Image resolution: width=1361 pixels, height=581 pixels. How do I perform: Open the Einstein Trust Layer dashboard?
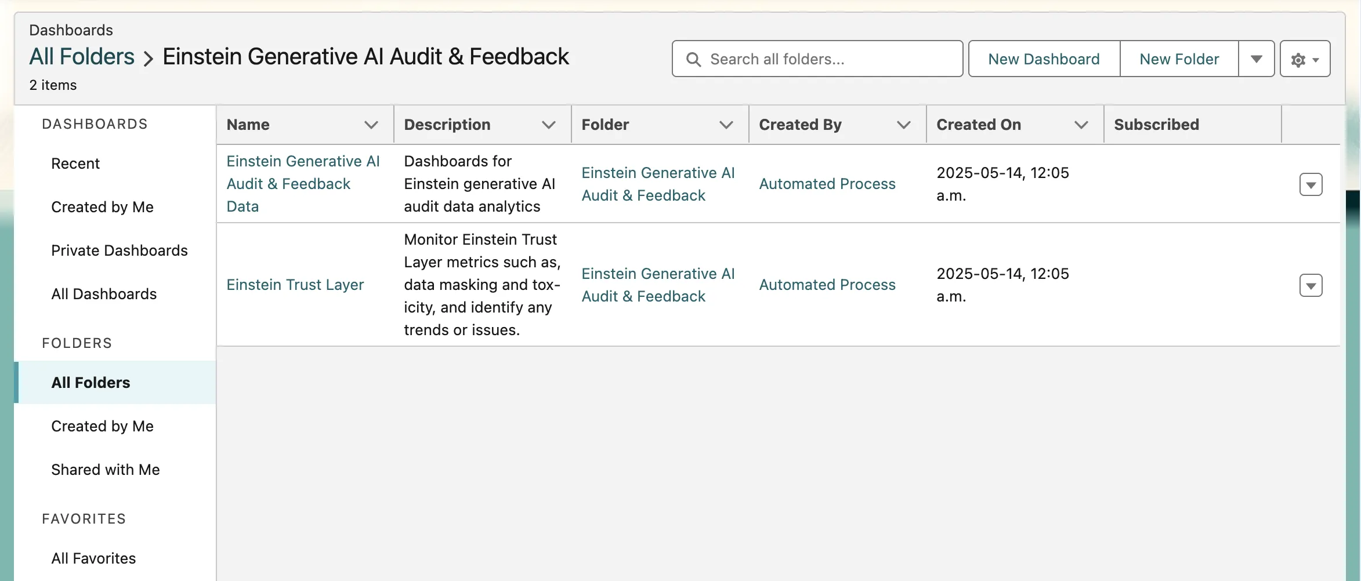coord(295,285)
